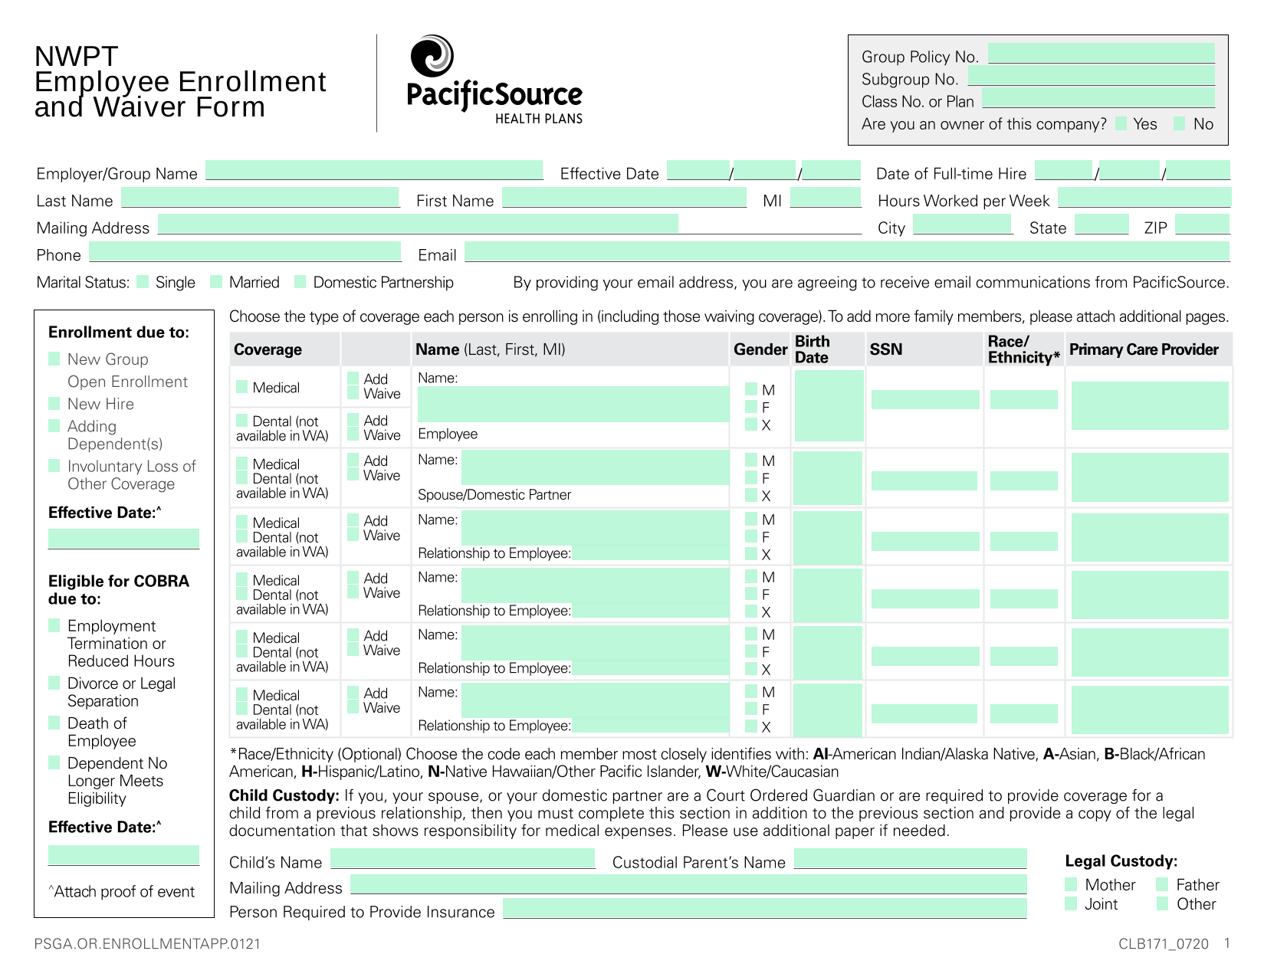Image resolution: width=1264 pixels, height=977 pixels.
Task: Click PSGA.OR.ENROLLMENTAPP.0121 footer text
Action: pyautogui.click(x=147, y=943)
